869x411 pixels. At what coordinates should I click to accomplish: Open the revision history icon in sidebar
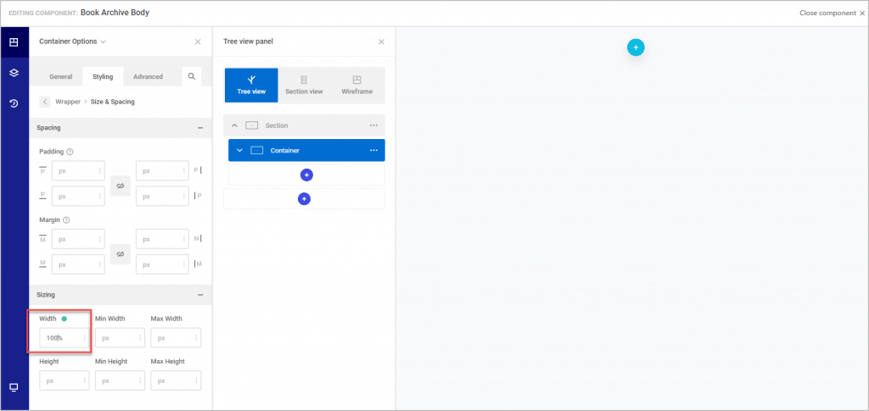(14, 103)
